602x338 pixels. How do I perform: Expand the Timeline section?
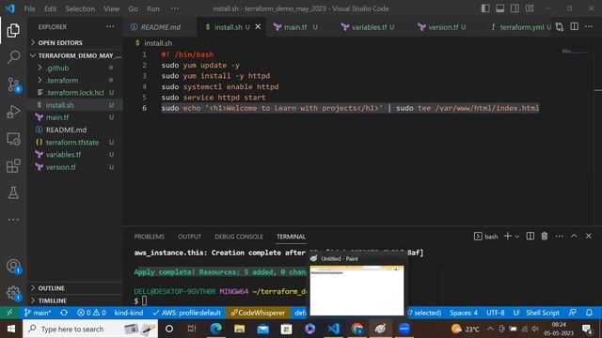[x=76, y=300]
